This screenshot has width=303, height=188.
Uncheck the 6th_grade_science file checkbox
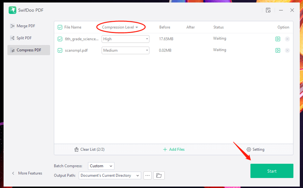pyautogui.click(x=60, y=39)
